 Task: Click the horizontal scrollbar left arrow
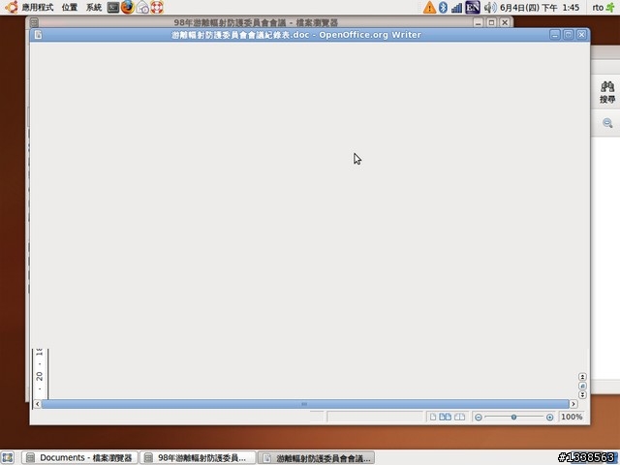pos(37,404)
